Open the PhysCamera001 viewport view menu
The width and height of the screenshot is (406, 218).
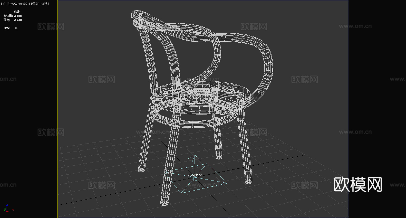(x=18, y=4)
